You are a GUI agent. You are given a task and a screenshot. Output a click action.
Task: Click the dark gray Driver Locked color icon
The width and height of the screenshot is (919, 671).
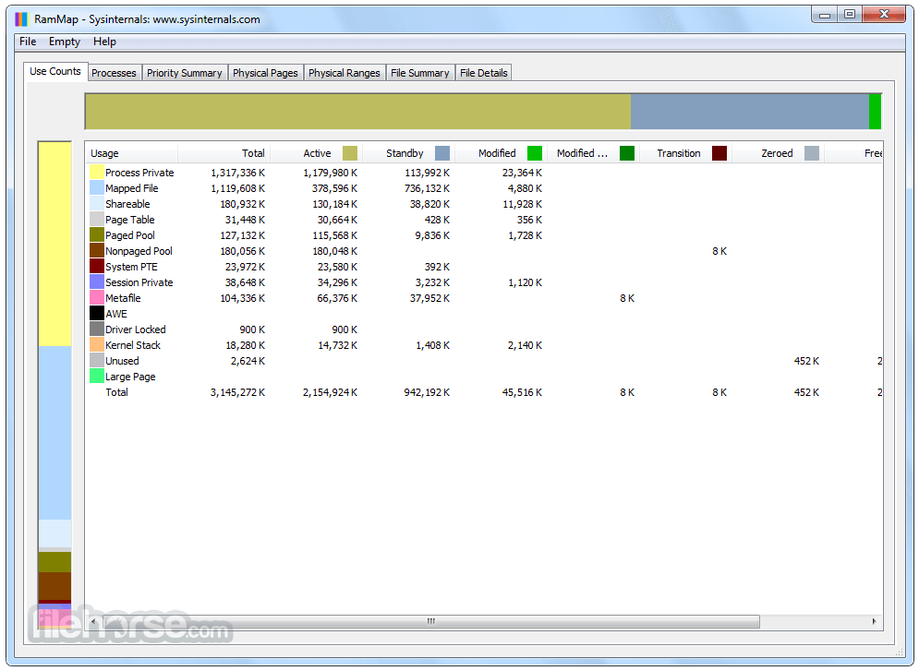(x=97, y=330)
